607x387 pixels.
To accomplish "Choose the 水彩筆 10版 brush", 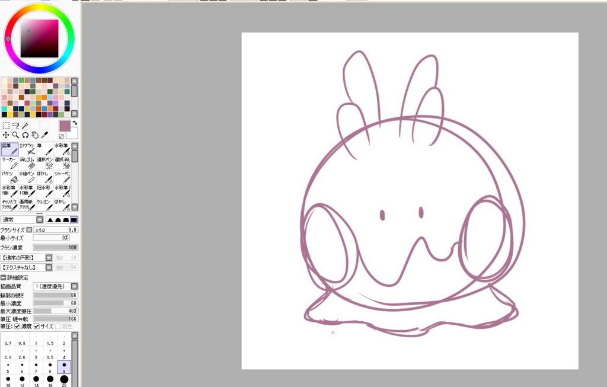I will (27, 191).
